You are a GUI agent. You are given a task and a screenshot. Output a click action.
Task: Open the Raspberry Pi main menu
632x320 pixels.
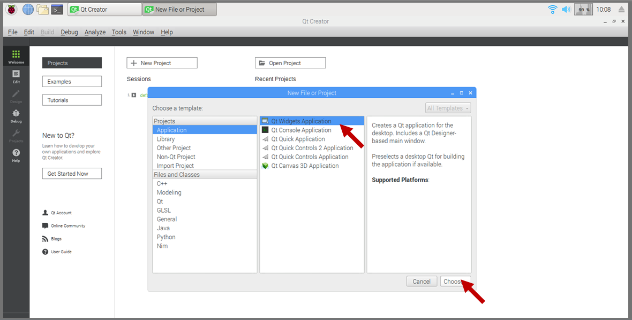[12, 9]
